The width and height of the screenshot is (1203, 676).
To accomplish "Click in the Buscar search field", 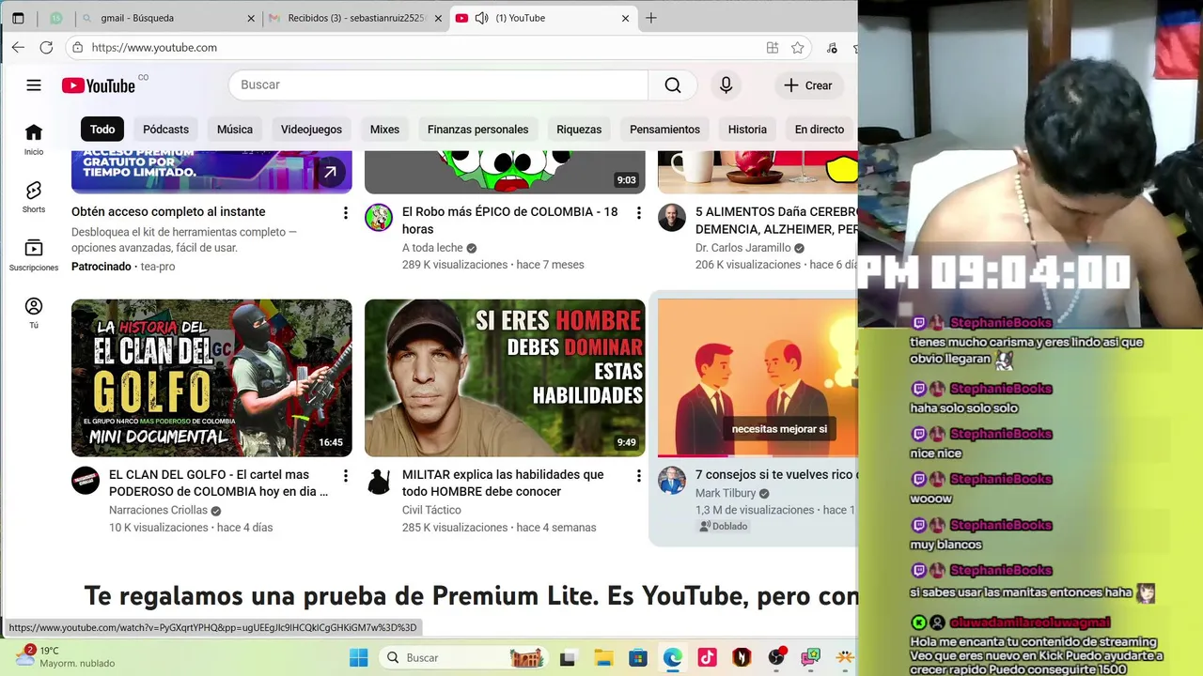I will click(438, 85).
